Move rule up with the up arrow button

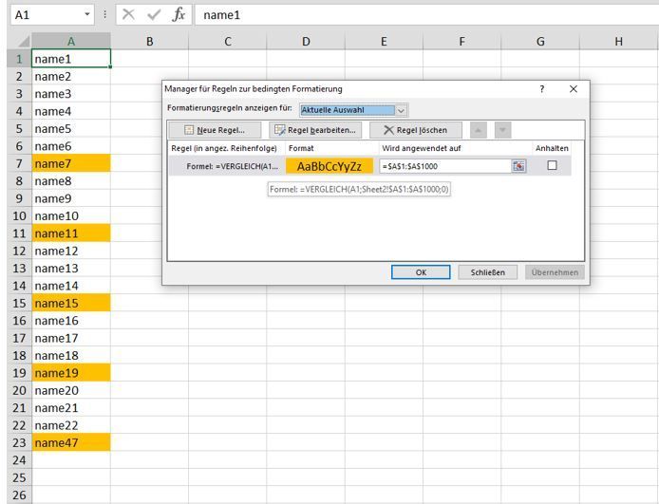click(x=479, y=130)
